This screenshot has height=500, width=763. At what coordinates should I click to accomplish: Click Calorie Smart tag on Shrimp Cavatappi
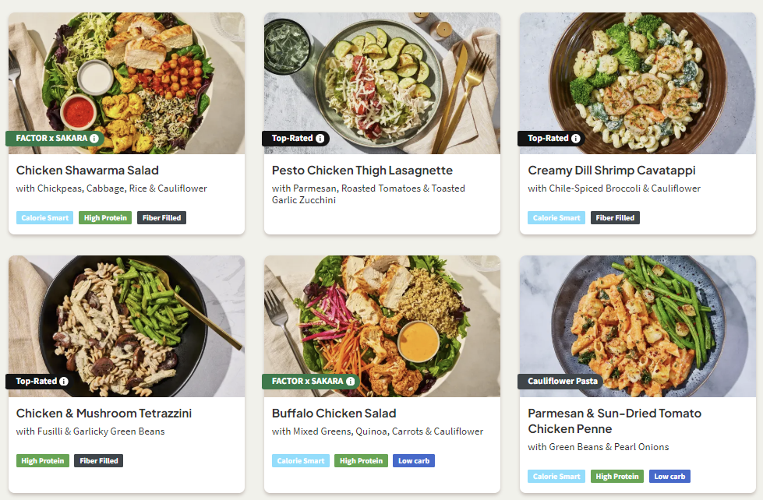point(556,218)
